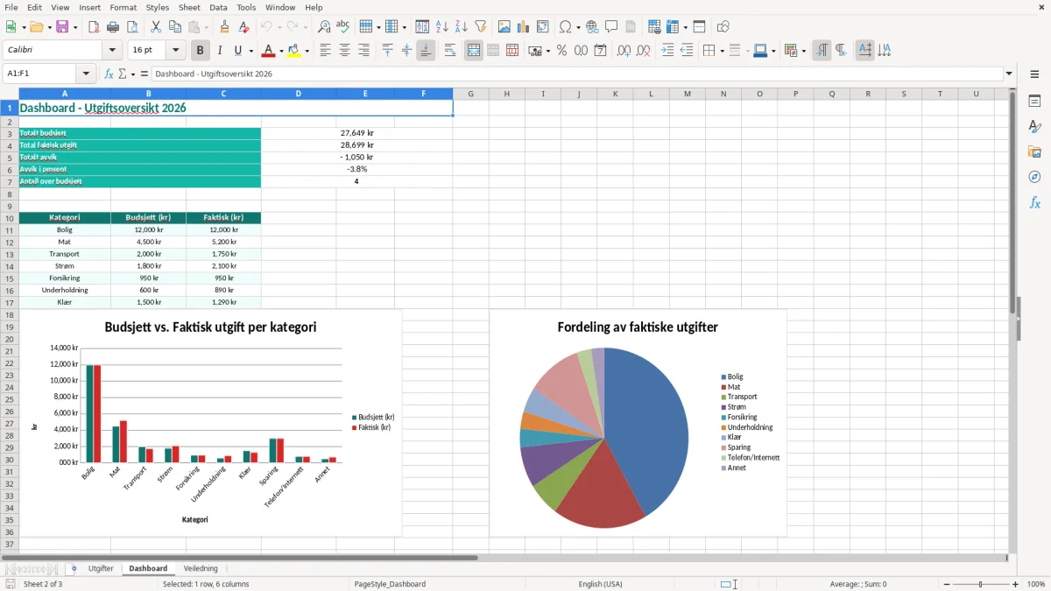Expand the Formula bar arrow
The image size is (1051, 591).
click(x=1010, y=74)
